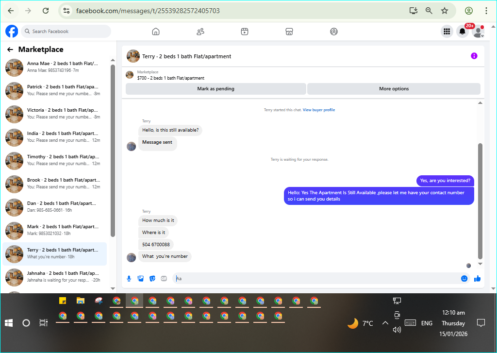Open the View buyer profile link
Image resolution: width=497 pixels, height=353 pixels.
pos(318,110)
